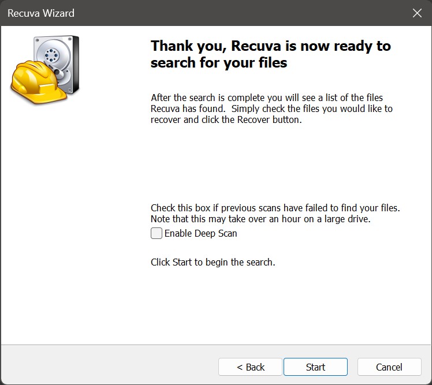
Task: Cancel the Recuva Wizard
Action: (x=389, y=367)
